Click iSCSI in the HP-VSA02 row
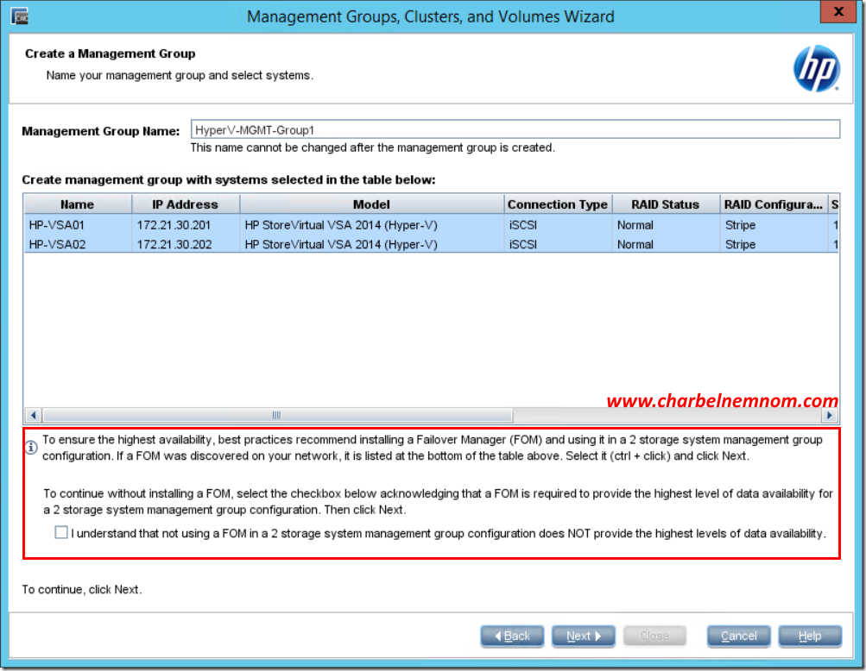The width and height of the screenshot is (866, 671). coord(523,244)
